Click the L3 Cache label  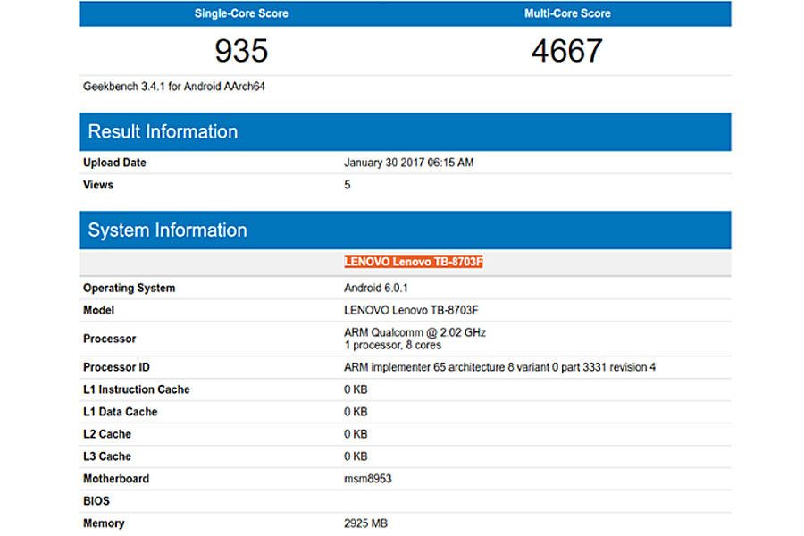(105, 456)
